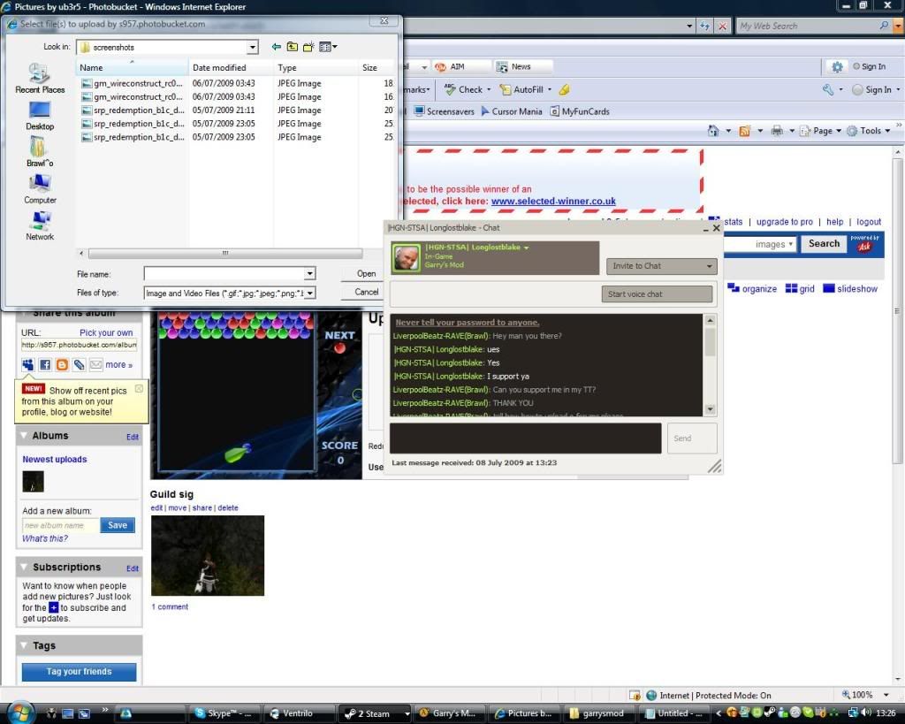Collapse the Albums panel triangle
The image size is (905, 724).
[x=24, y=435]
